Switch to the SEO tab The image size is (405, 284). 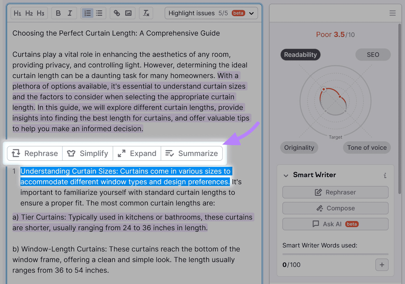point(373,55)
